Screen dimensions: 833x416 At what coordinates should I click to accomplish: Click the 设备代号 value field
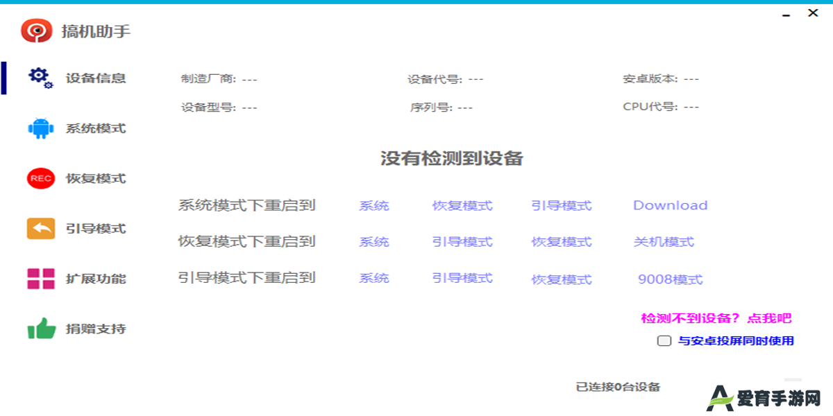coord(476,79)
